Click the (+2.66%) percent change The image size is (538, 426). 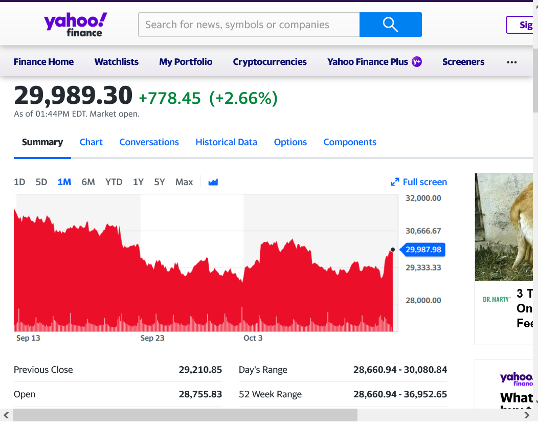[x=243, y=98]
